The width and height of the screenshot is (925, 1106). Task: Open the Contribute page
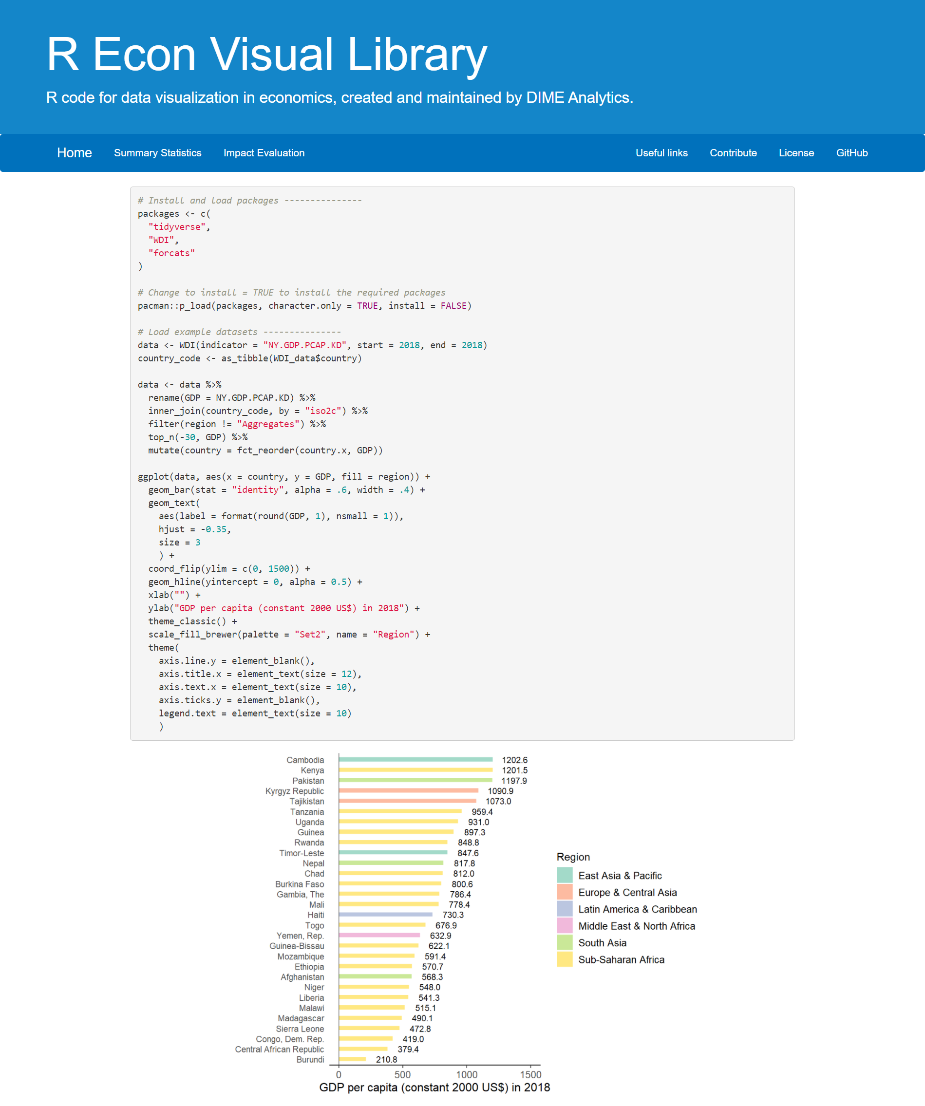click(x=733, y=153)
